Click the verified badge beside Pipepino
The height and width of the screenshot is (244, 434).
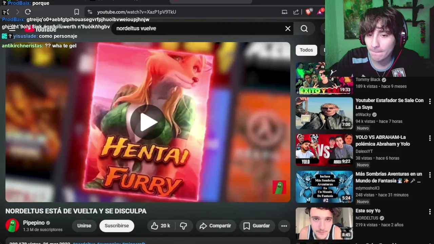(x=48, y=223)
